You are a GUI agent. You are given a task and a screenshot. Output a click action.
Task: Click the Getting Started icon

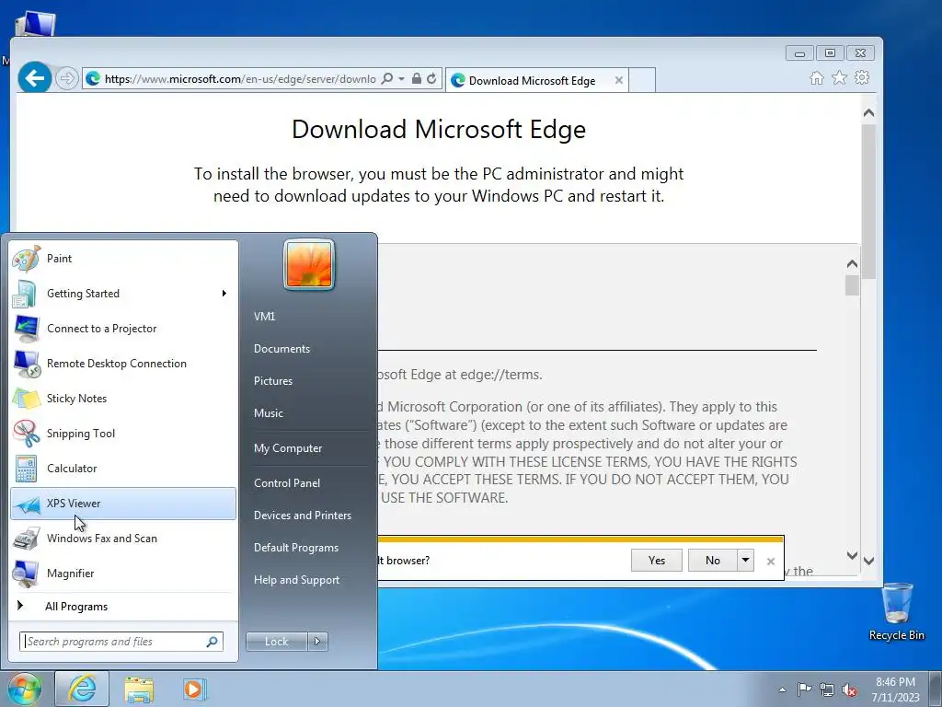coord(25,294)
